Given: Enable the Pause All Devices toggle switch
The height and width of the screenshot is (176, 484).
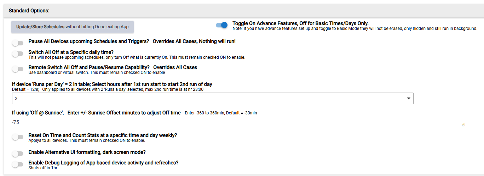Looking at the screenshot, I should click(x=18, y=43).
